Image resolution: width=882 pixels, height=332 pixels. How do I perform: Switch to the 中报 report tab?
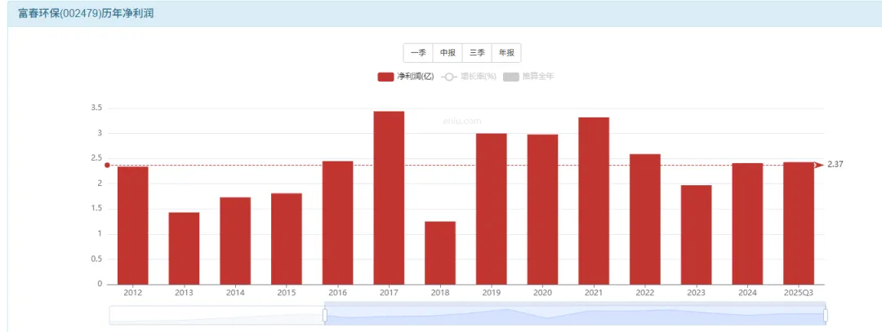tap(448, 53)
